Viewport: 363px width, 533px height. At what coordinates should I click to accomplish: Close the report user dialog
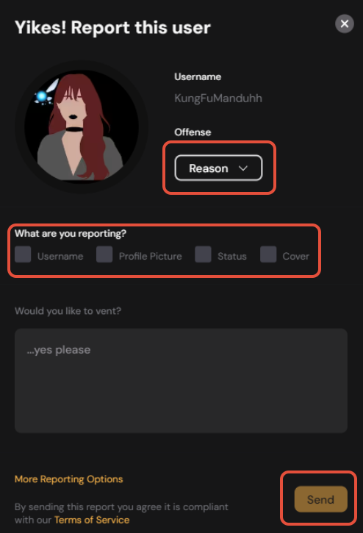click(x=345, y=24)
